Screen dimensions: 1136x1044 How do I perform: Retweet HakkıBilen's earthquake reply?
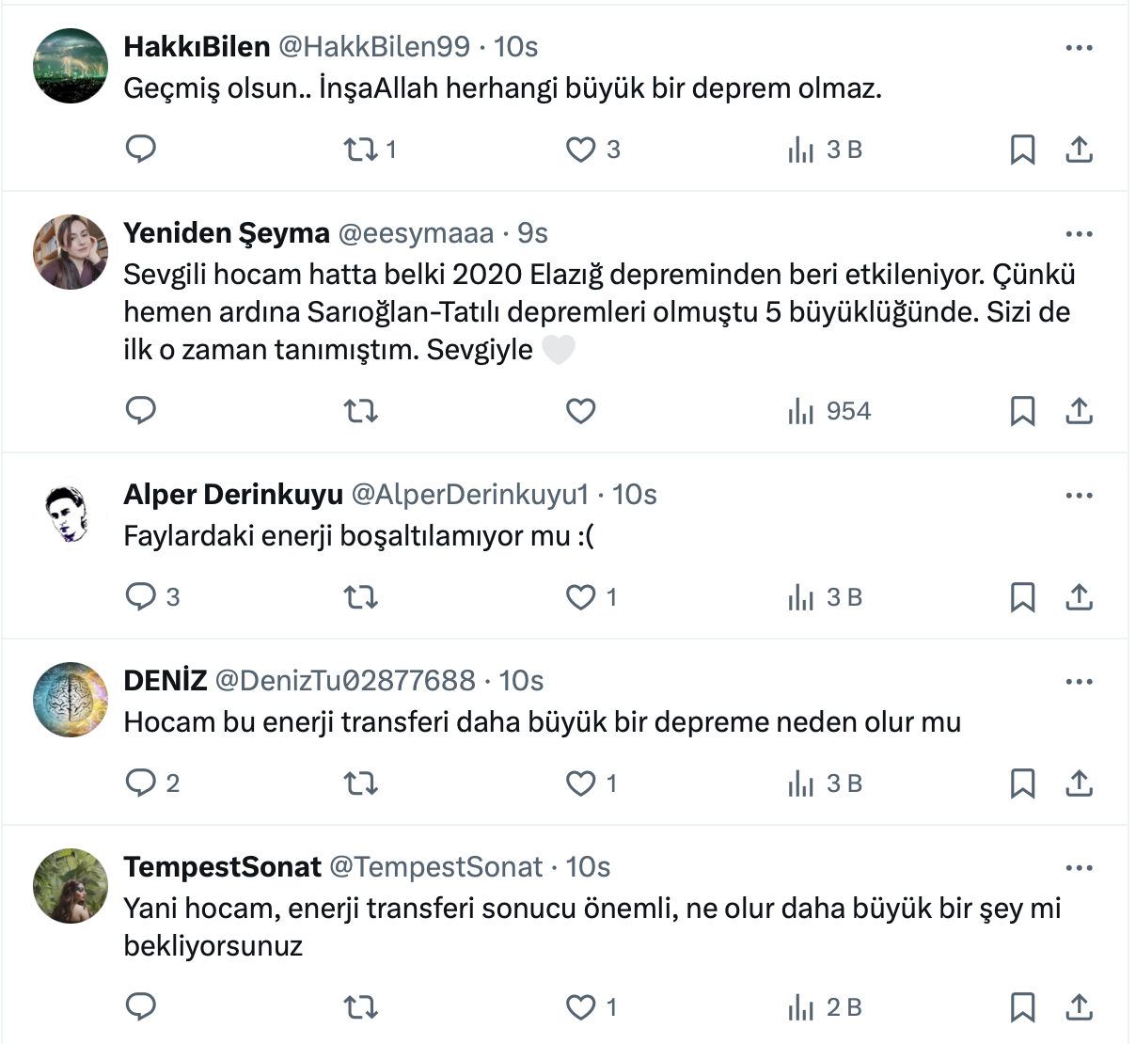360,150
